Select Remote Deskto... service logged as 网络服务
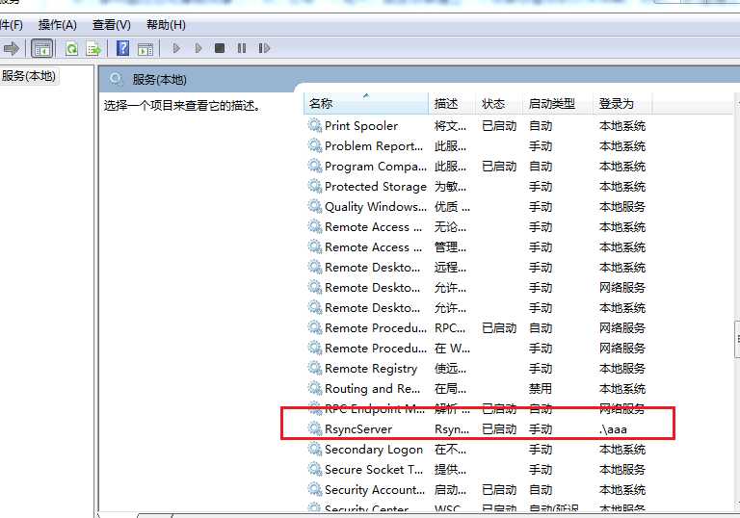This screenshot has width=740, height=518. [x=477, y=288]
